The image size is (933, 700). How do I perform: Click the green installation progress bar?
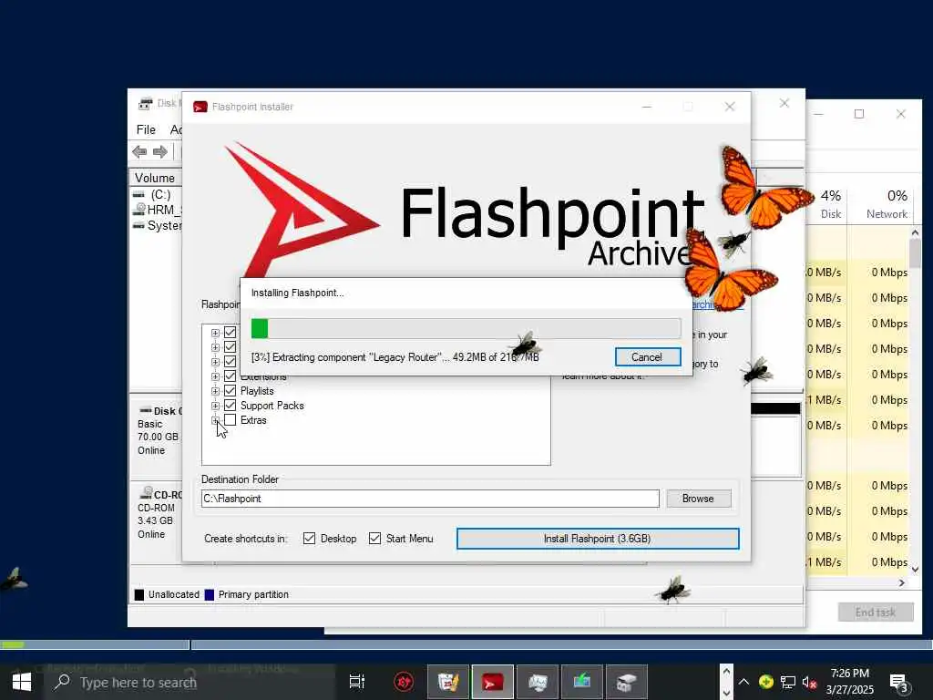point(466,328)
